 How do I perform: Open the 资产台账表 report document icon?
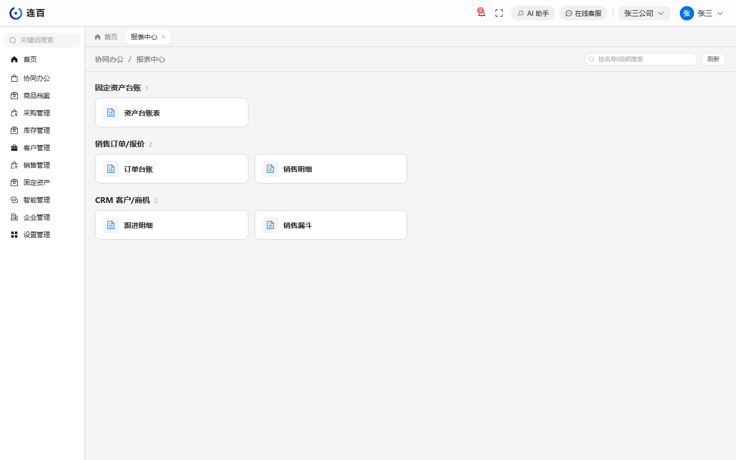click(x=111, y=112)
